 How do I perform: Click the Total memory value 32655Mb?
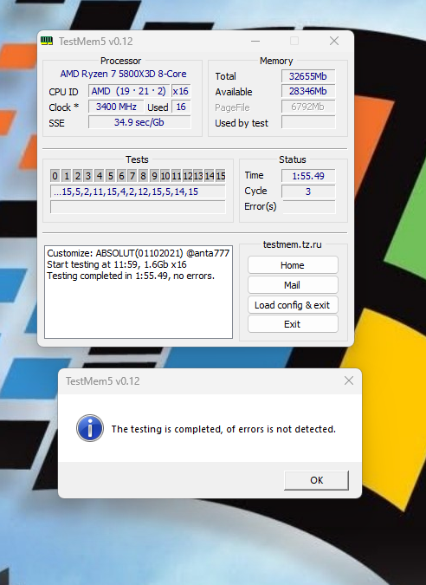[x=308, y=76]
